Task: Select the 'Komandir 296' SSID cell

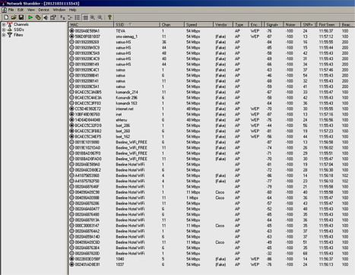Action: (127, 98)
